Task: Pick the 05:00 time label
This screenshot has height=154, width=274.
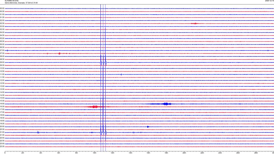Action: 2,38
